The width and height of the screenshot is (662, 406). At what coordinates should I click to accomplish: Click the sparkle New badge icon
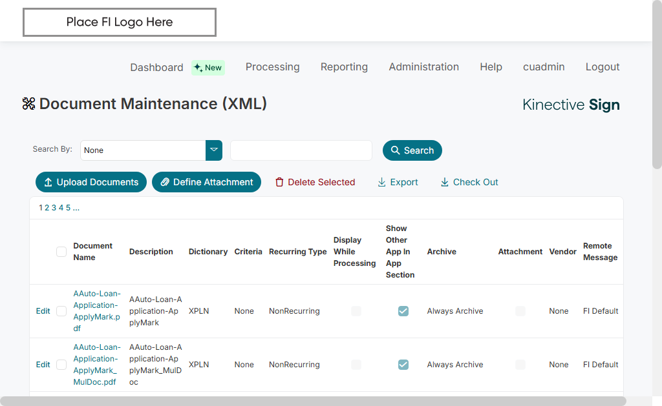pos(198,68)
